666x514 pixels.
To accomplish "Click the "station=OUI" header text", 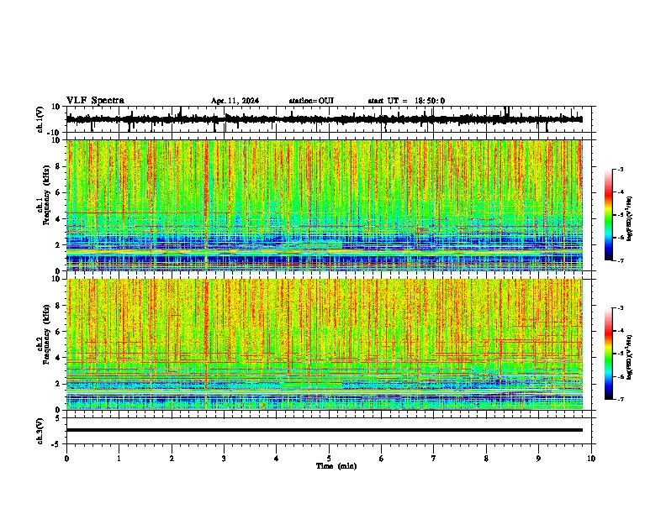I will [x=311, y=101].
